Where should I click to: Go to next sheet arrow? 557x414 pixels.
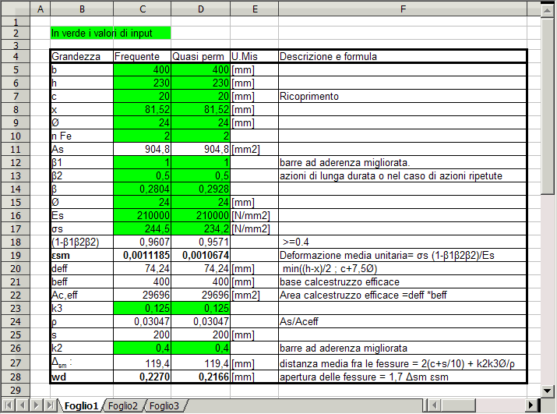pyautogui.click(x=37, y=405)
